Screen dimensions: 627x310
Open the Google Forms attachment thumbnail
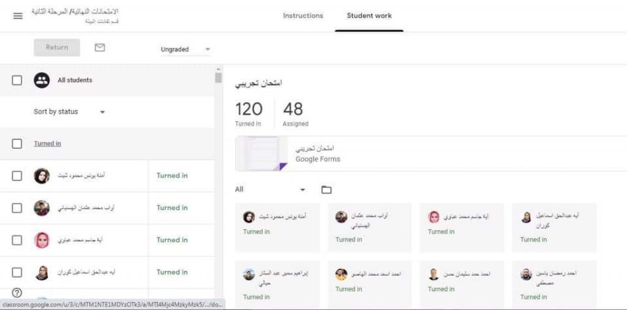point(261,153)
